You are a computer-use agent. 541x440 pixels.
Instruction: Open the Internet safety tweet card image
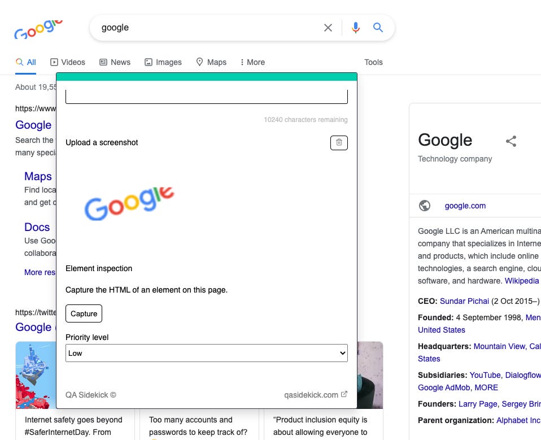(x=36, y=375)
